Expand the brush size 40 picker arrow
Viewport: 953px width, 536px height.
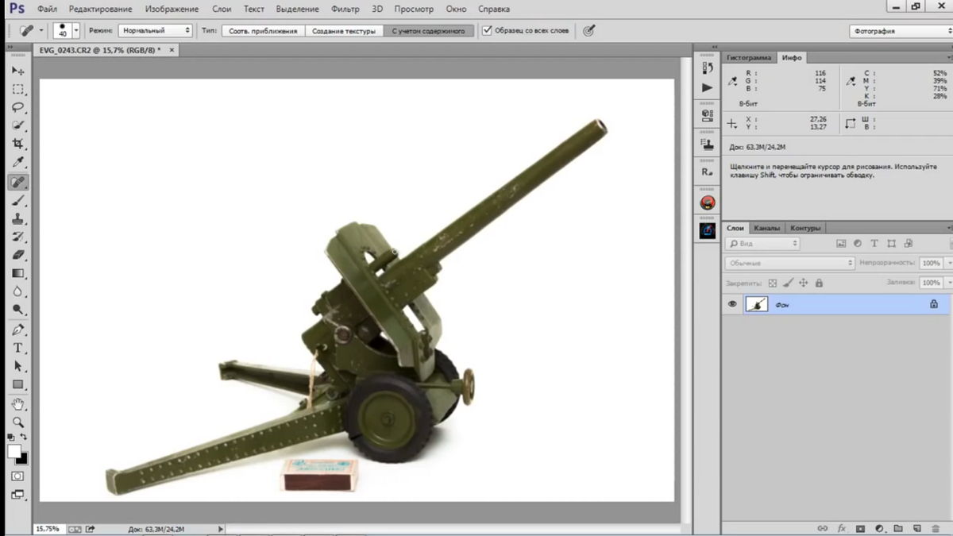(76, 31)
